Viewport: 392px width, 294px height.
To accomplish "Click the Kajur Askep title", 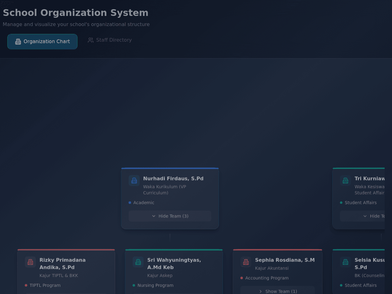I will (160, 276).
